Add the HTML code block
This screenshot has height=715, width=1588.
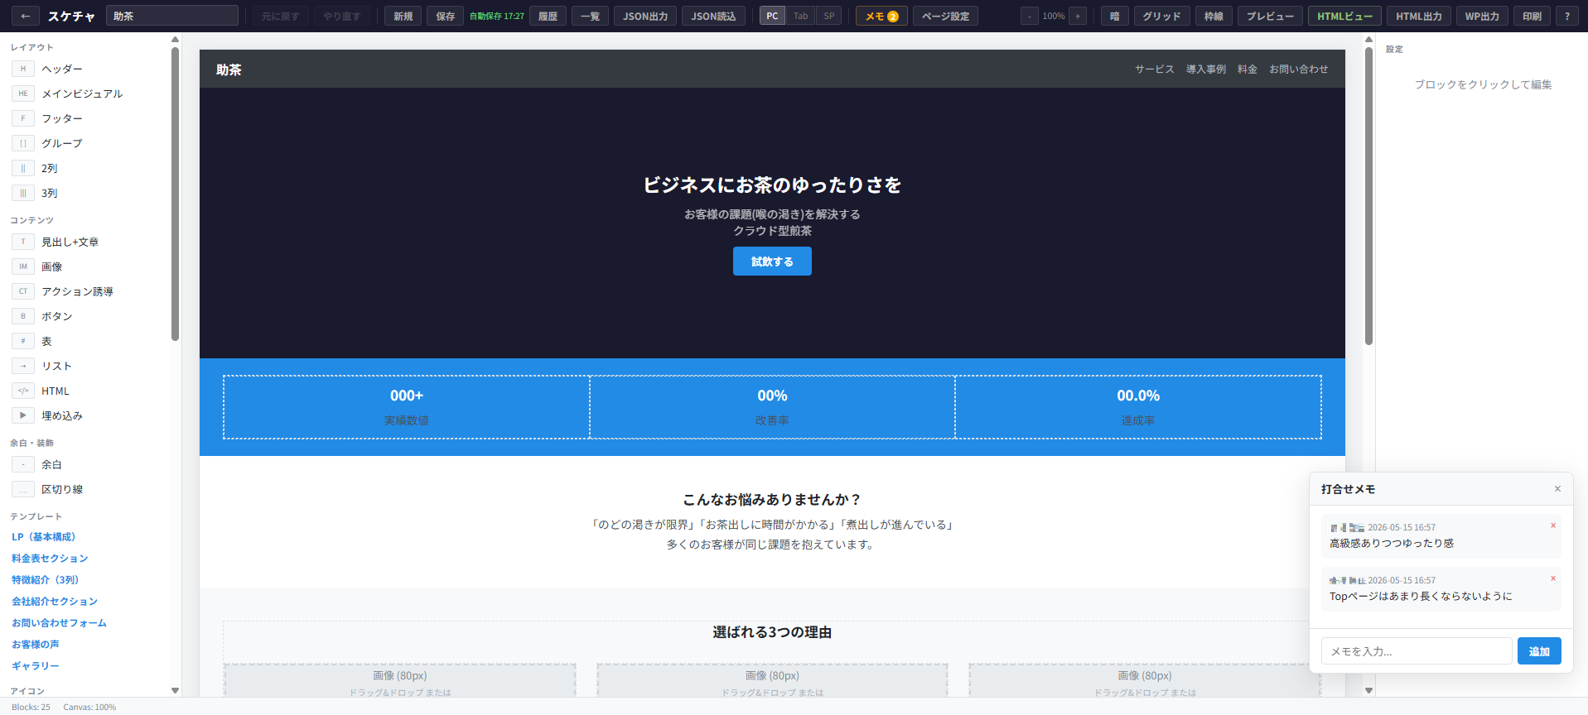point(56,391)
